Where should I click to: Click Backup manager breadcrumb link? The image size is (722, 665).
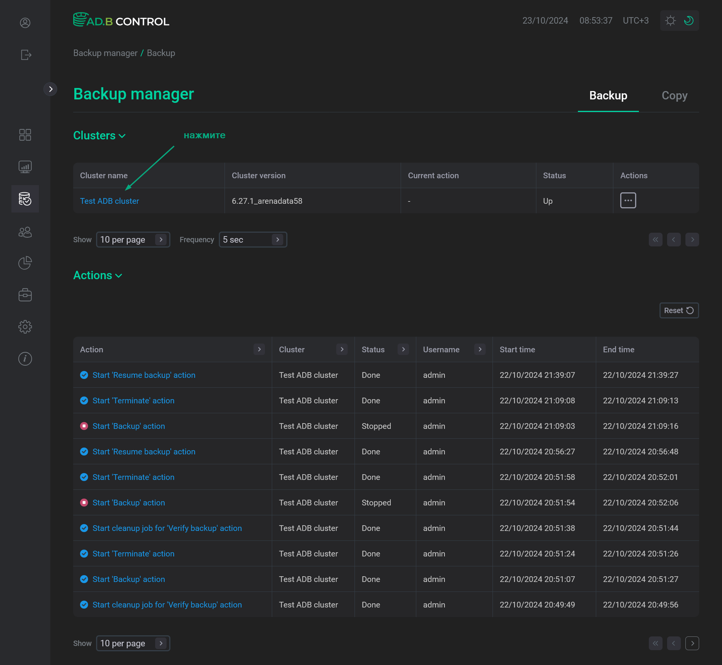pos(105,53)
